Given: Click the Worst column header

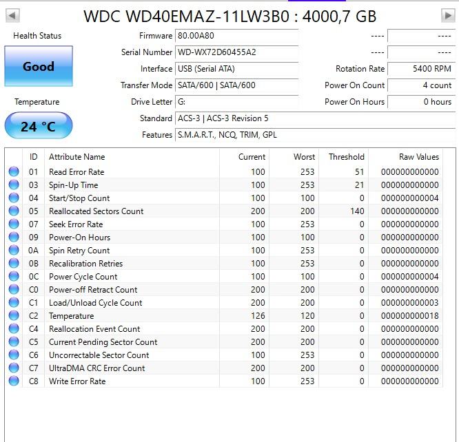Looking at the screenshot, I should pyautogui.click(x=294, y=157).
